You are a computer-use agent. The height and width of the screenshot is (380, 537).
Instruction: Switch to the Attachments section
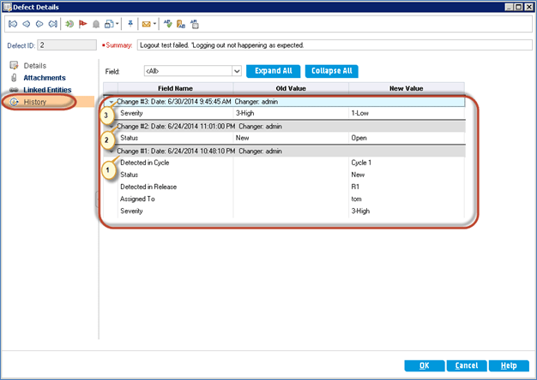pos(44,78)
